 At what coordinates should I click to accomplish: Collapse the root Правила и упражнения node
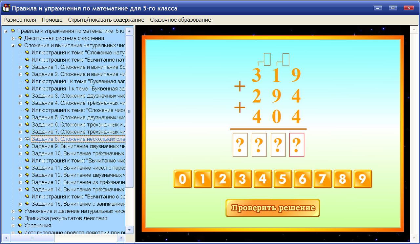(6, 31)
